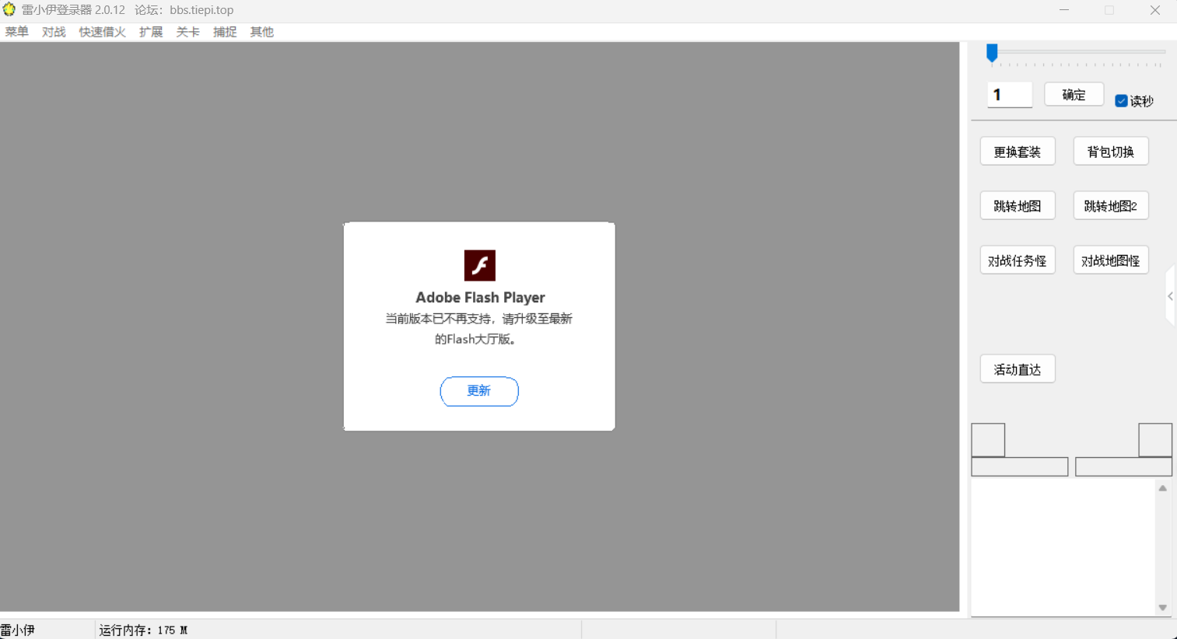Click the Adobe Flash Player logo icon
This screenshot has width=1177, height=639.
pos(479,265)
